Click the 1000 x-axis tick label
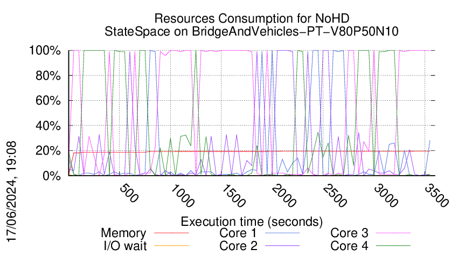This screenshot has width=458, height=256. click(x=182, y=196)
